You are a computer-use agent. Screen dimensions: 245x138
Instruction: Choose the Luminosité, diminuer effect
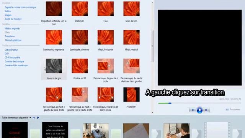point(80,38)
